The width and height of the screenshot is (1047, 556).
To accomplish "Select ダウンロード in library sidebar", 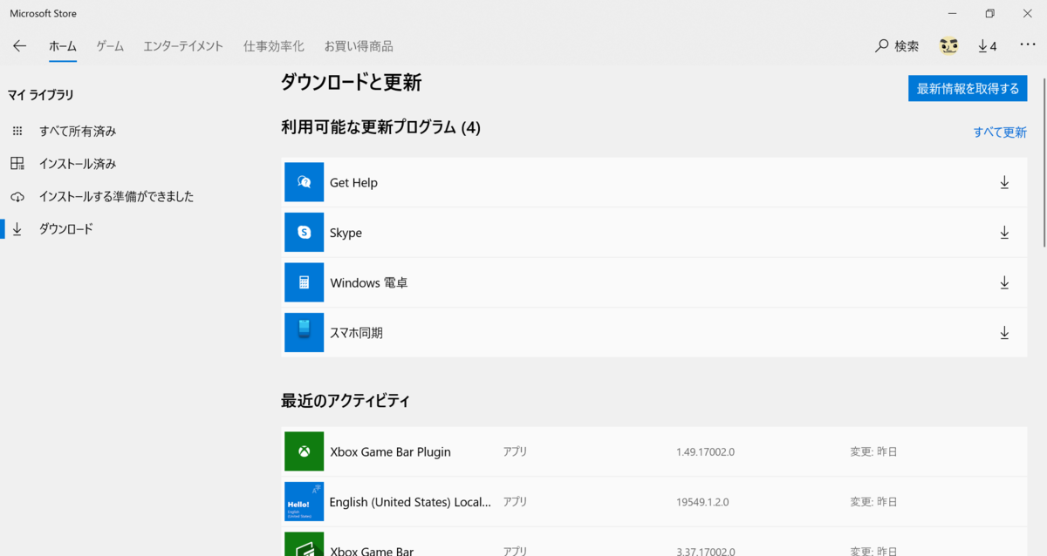I will tap(65, 229).
